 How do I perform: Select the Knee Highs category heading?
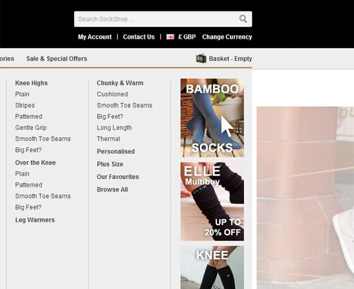click(x=32, y=83)
